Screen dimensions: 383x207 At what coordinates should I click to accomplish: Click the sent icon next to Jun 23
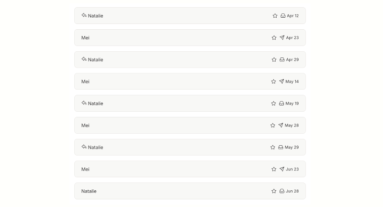282,169
